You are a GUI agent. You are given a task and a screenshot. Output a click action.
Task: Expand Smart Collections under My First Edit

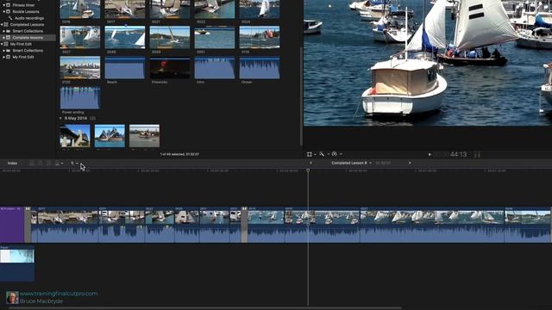click(x=3, y=51)
